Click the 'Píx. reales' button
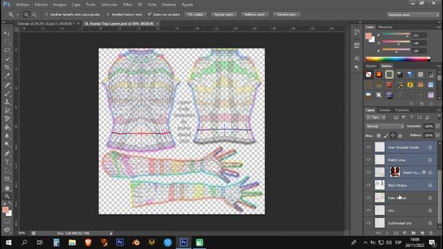The height and width of the screenshot is (249, 443). [195, 15]
